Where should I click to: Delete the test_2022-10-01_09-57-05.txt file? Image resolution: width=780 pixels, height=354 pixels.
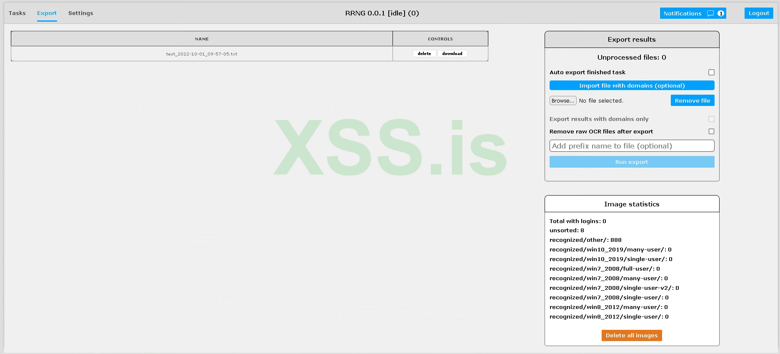click(424, 54)
